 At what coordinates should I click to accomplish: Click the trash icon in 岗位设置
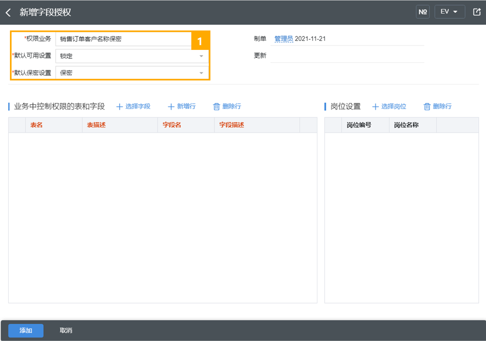tap(427, 107)
